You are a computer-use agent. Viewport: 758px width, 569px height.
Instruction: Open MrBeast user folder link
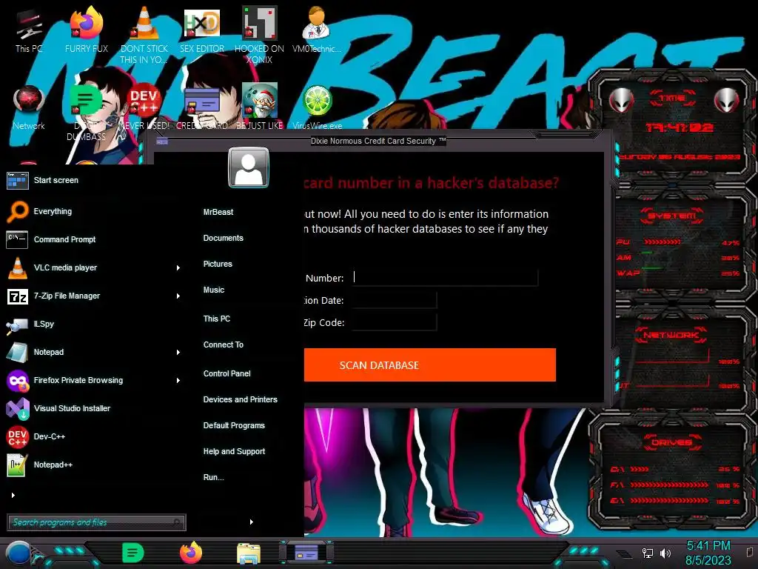(218, 212)
